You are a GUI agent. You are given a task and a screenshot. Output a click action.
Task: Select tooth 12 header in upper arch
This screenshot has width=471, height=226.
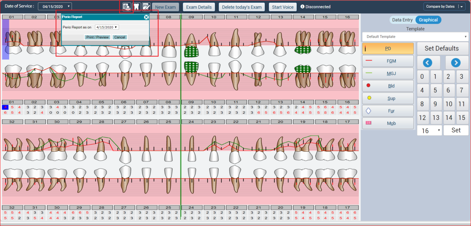pyautogui.click(x=258, y=17)
